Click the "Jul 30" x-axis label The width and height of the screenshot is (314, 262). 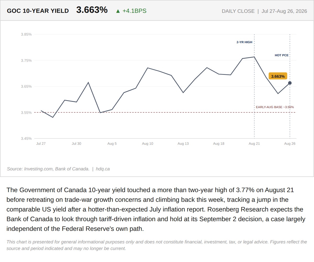pyautogui.click(x=76, y=143)
